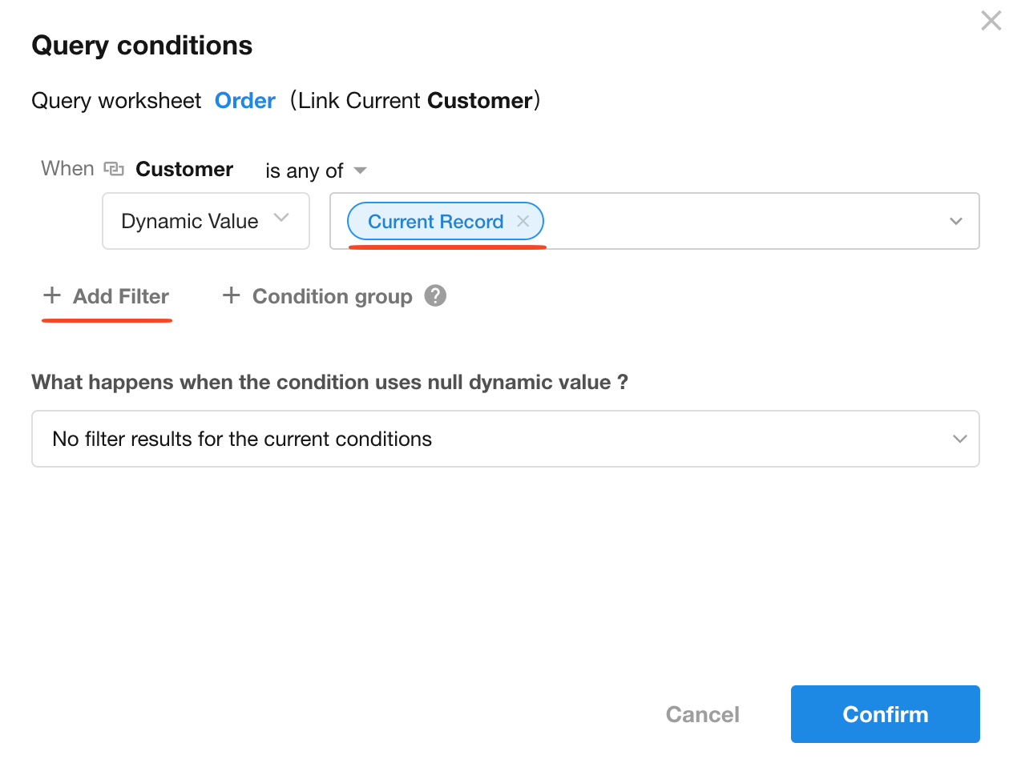Open the Order worksheet link
The height and width of the screenshot is (775, 1013).
click(244, 101)
